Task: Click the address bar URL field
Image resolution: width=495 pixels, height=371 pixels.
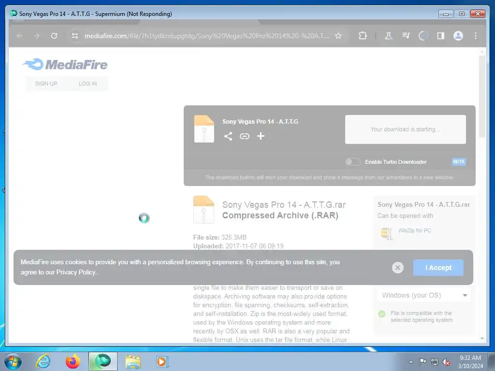Action: tap(207, 36)
